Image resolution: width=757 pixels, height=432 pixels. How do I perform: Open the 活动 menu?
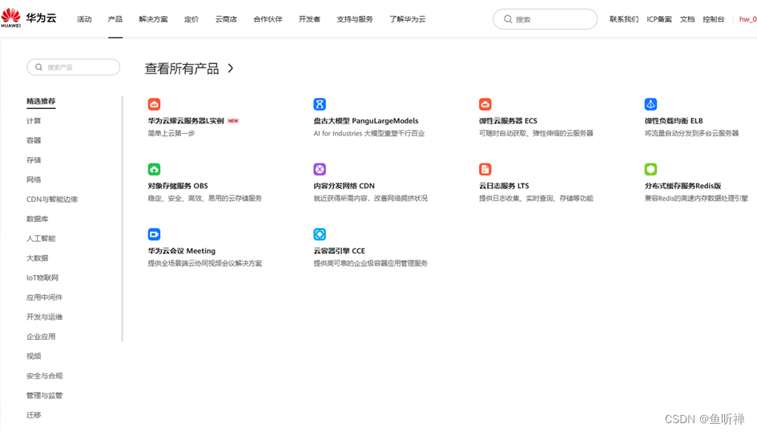[x=84, y=19]
